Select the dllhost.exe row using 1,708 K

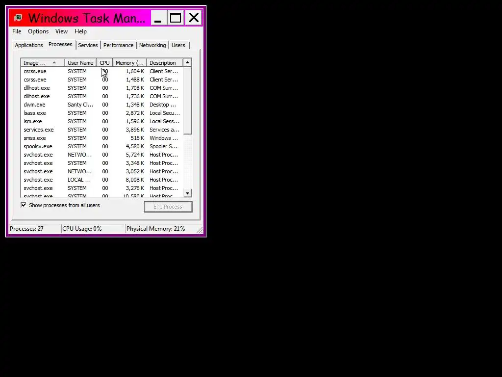pos(102,88)
